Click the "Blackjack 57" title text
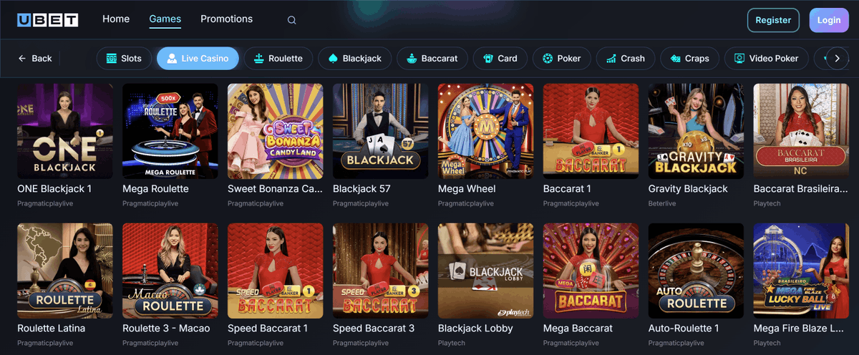The image size is (859, 355). pos(363,189)
